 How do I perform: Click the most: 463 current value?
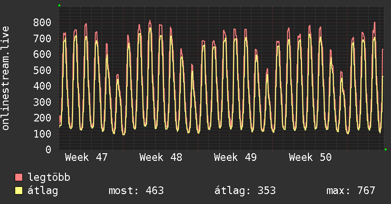tap(136, 191)
